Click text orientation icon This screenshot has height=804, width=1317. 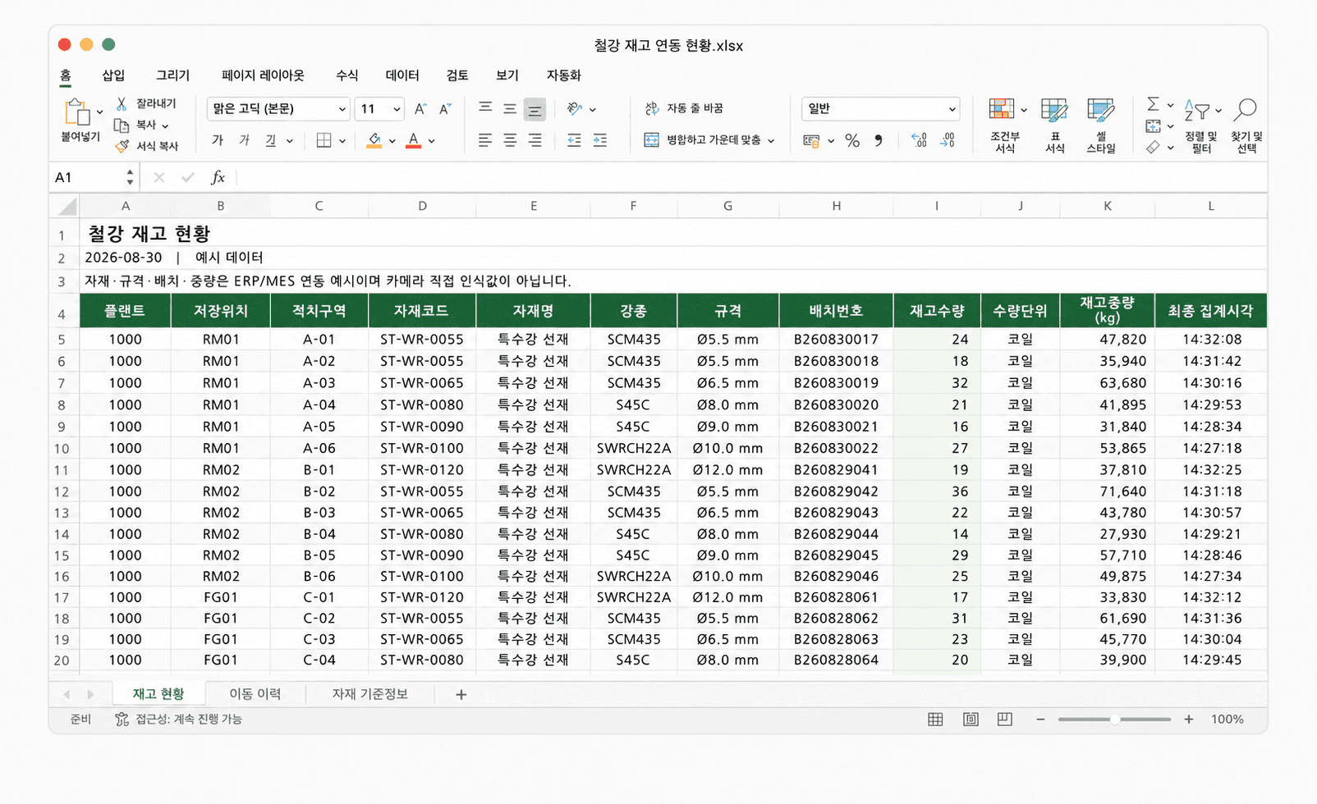pyautogui.click(x=575, y=108)
